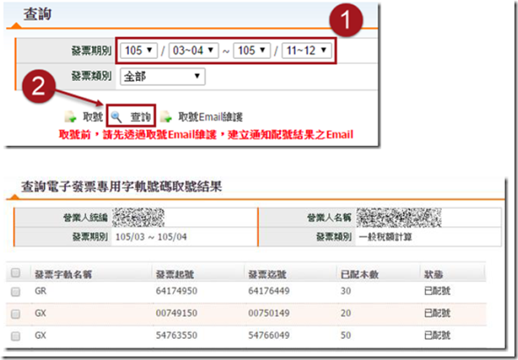The width and height of the screenshot is (518, 360).
Task: Expand the 發票類別 全部 dropdown
Action: click(162, 76)
